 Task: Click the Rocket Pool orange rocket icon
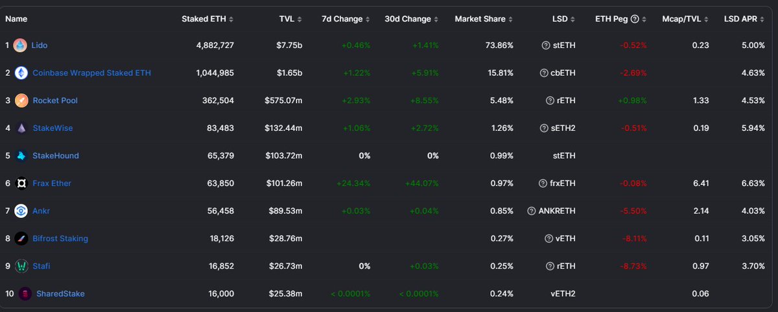click(x=21, y=101)
